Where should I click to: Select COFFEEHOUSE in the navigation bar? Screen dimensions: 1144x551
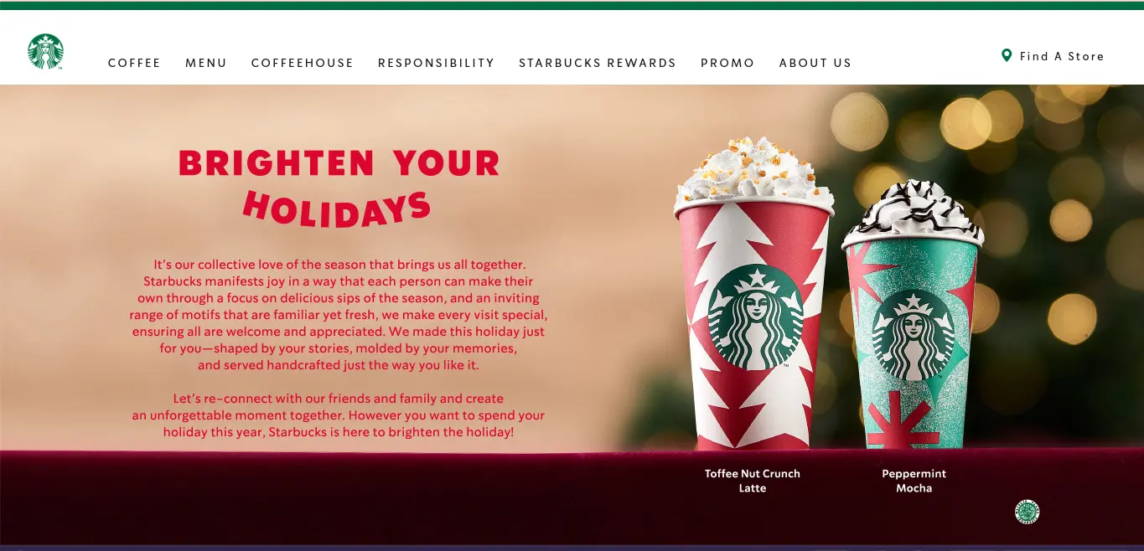point(303,63)
